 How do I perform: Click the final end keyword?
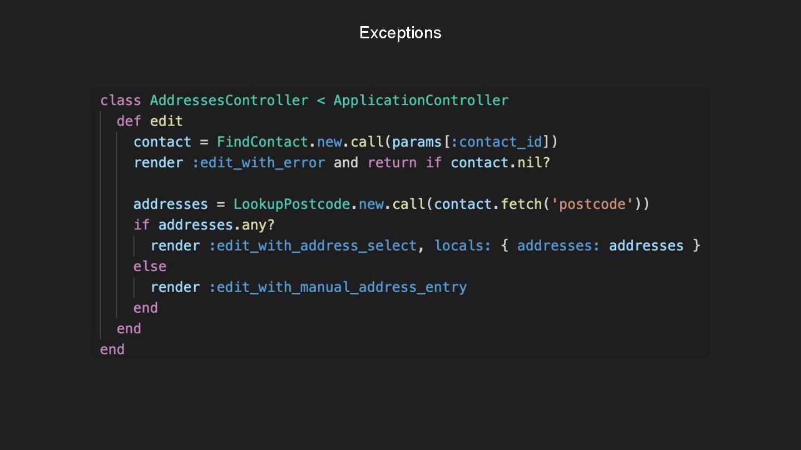112,349
